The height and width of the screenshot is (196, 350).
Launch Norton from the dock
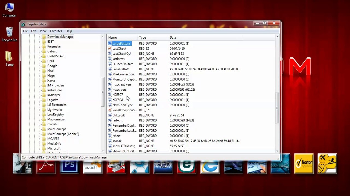[304, 164]
